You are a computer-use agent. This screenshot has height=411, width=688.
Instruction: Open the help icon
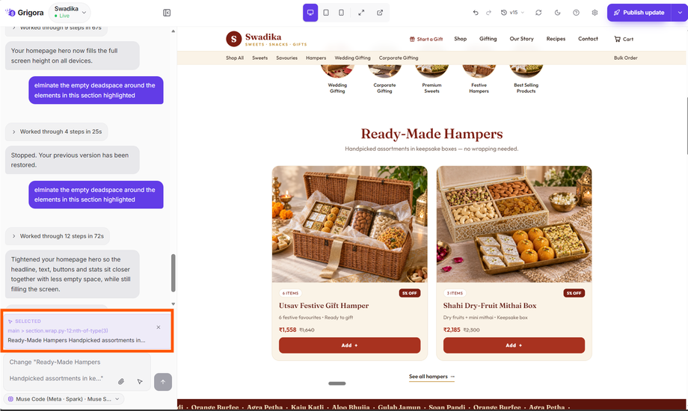(576, 13)
